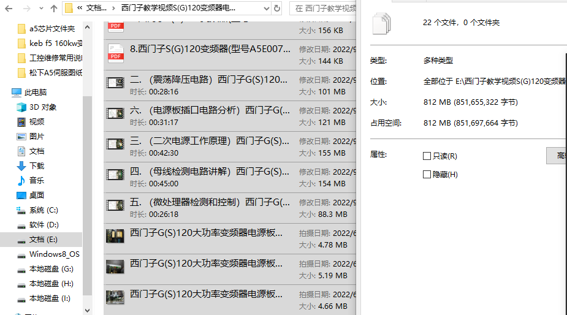Click the 软件 (D:) drive icon
The height and width of the screenshot is (315, 567).
[x=21, y=226]
